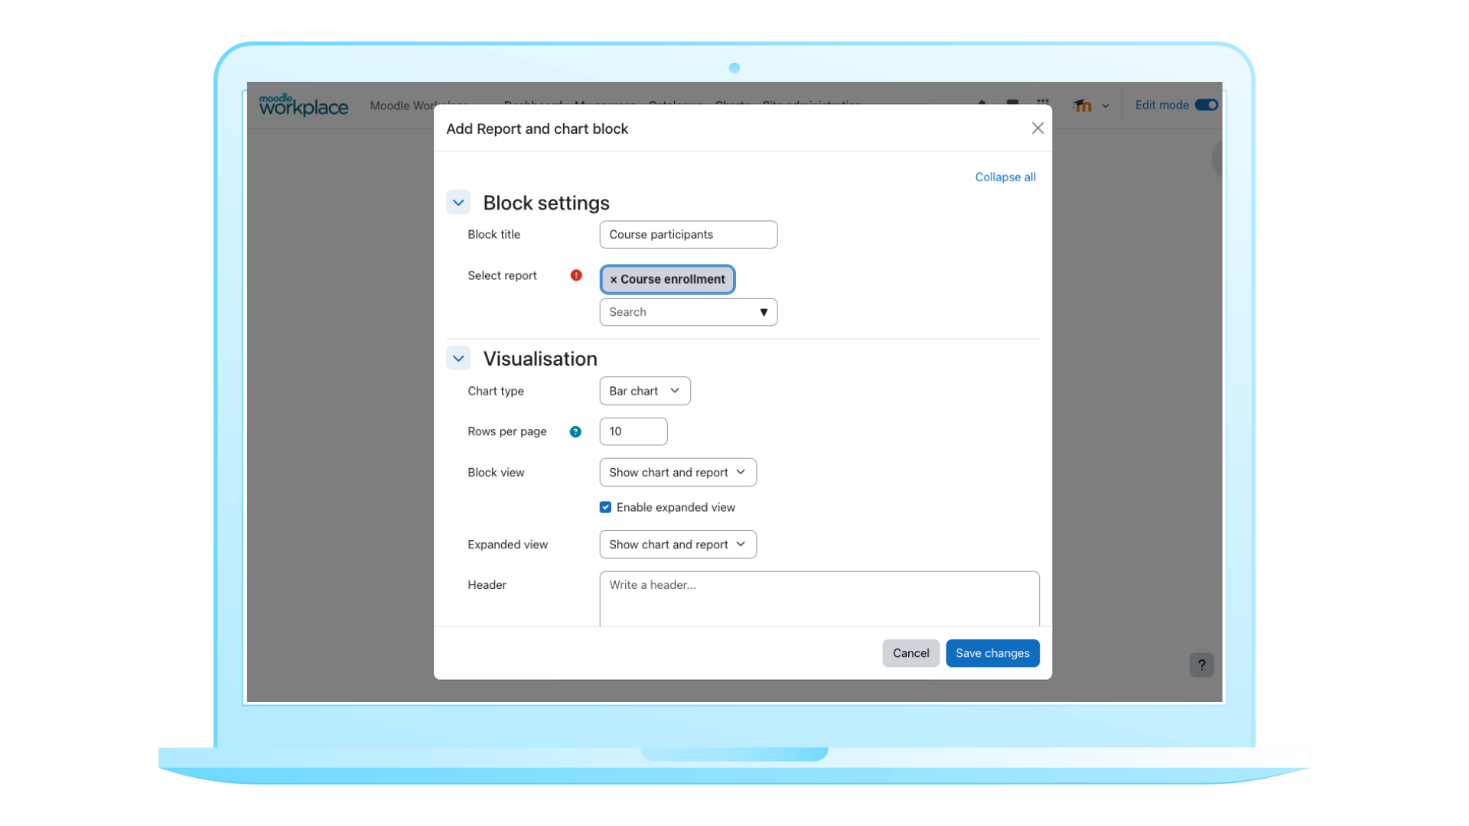Click into the Block title field
This screenshot has width=1469, height=826.
click(x=688, y=235)
